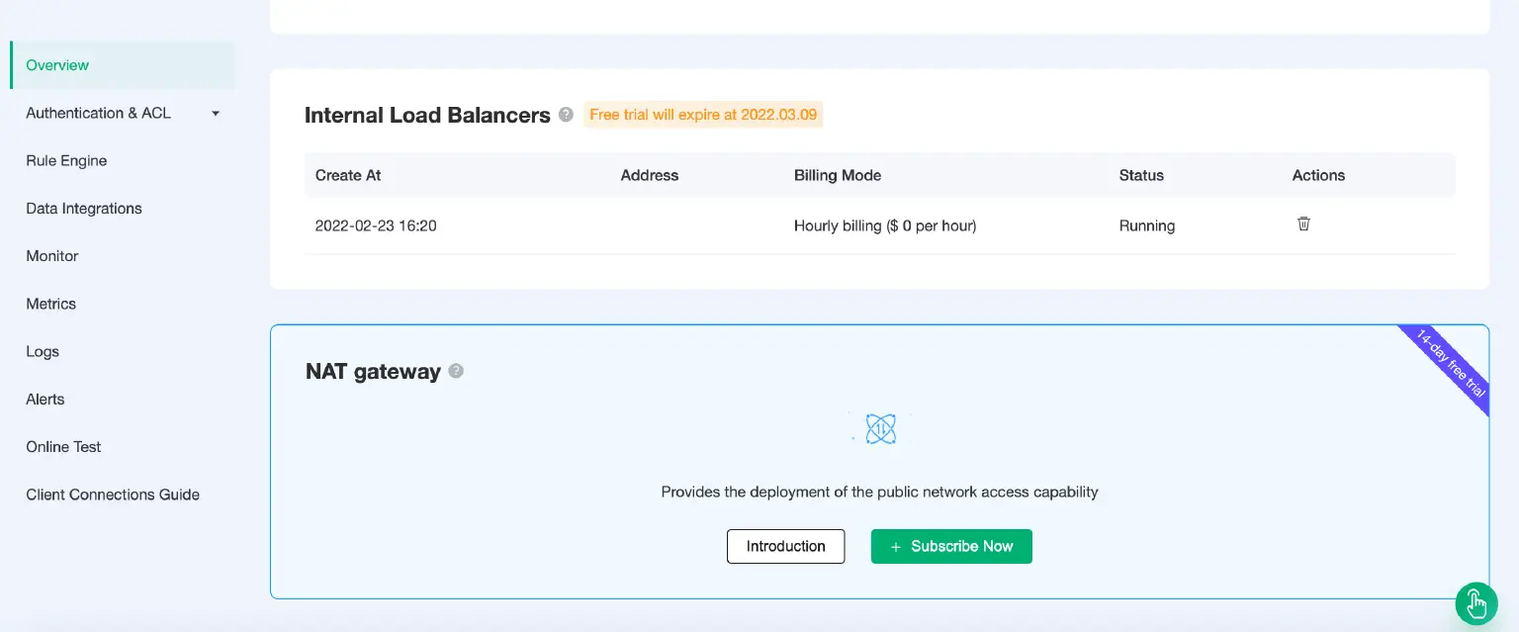Image resolution: width=1519 pixels, height=632 pixels.
Task: Open the NAT gateway help tooltip
Action: [x=456, y=371]
